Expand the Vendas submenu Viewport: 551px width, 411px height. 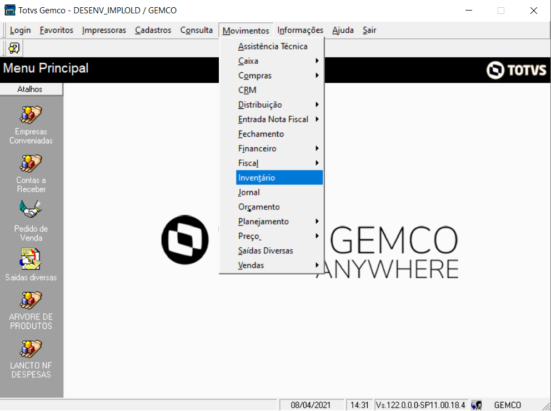279,265
